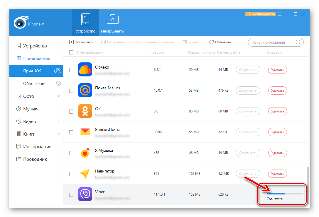
Task: Check the OK row checkbox
Action: tap(71, 112)
